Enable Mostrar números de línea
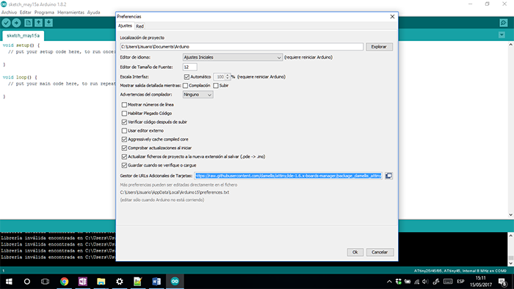Image resolution: width=514 pixels, height=289 pixels. point(124,105)
